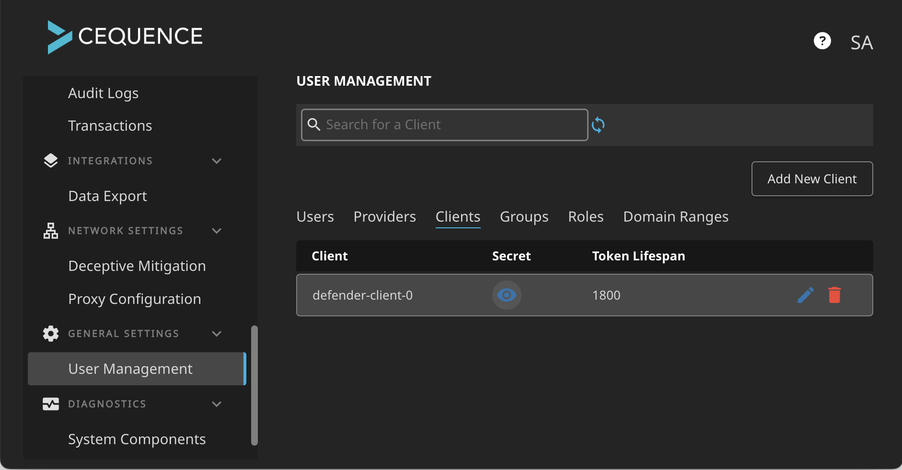
Task: Click the Network Settings topology icon
Action: tap(51, 231)
